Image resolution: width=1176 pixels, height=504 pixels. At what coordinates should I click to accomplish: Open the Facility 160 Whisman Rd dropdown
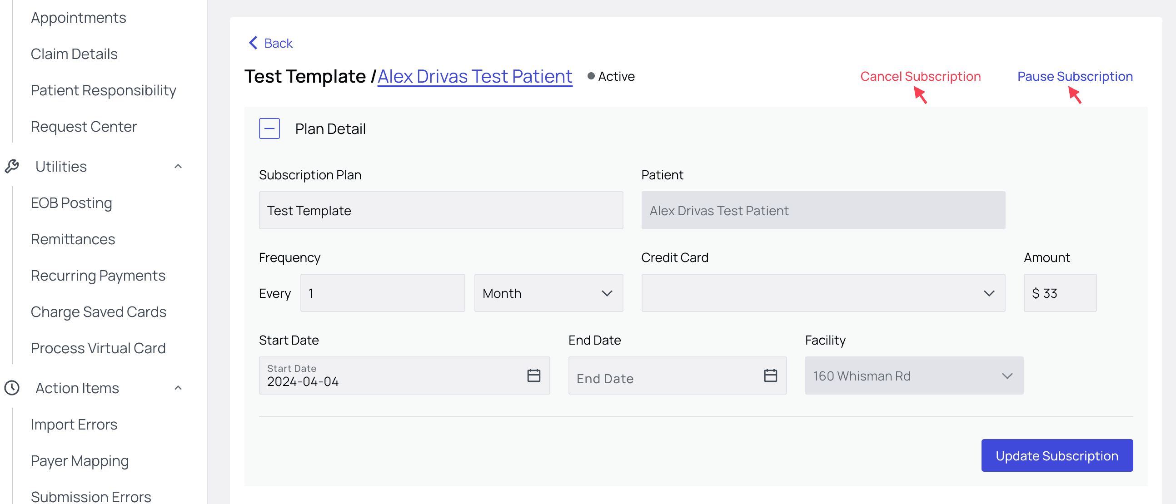pos(913,376)
